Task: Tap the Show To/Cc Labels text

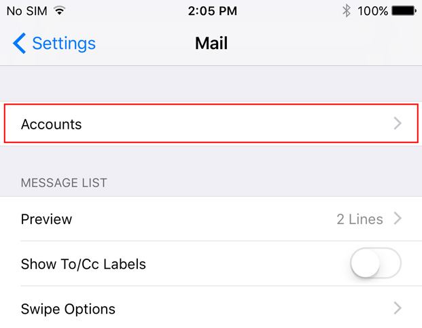Action: pos(84,264)
